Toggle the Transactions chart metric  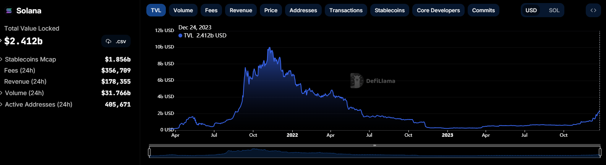(346, 10)
